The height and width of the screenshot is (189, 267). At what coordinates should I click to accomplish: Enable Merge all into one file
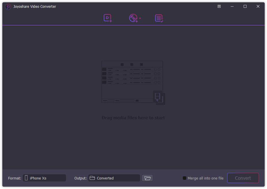(x=184, y=178)
